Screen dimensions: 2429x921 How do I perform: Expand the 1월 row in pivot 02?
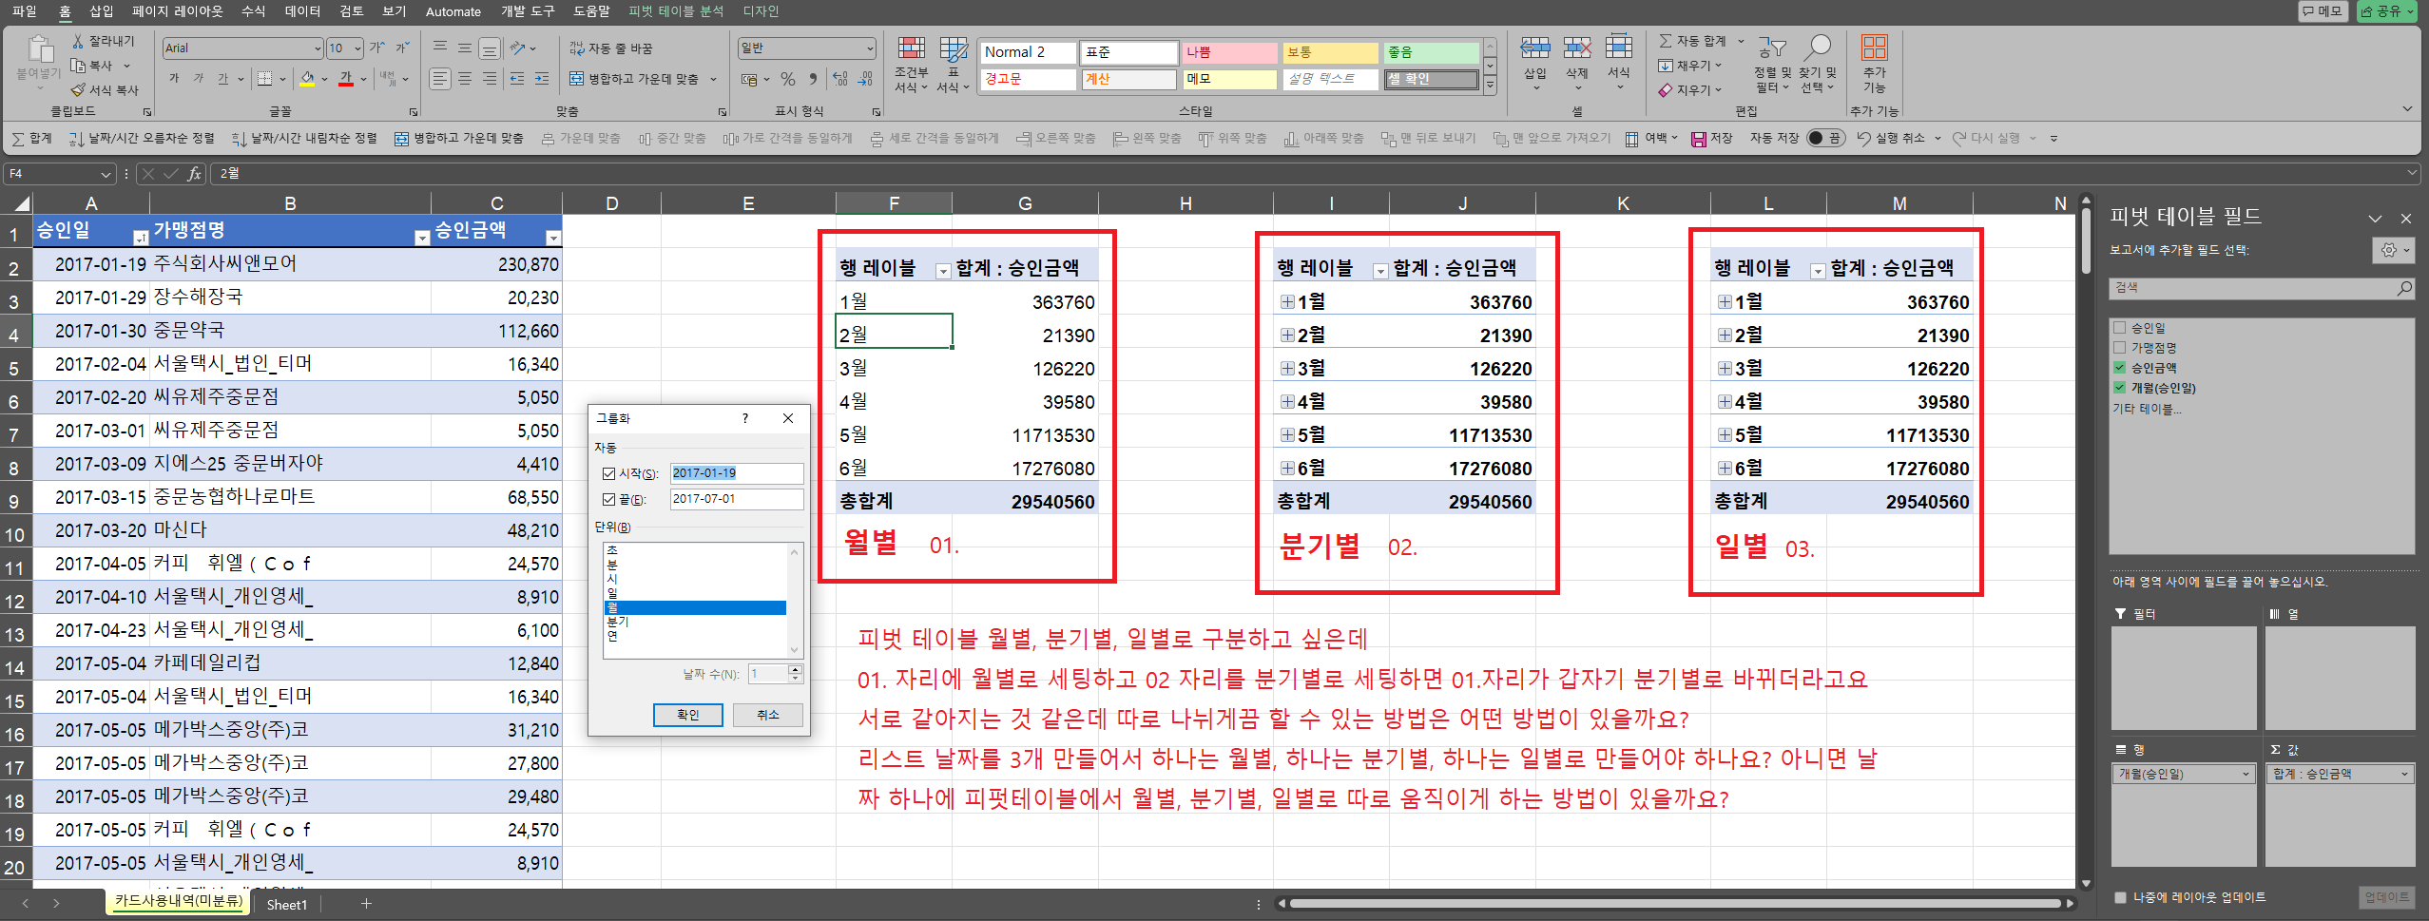click(x=1287, y=302)
